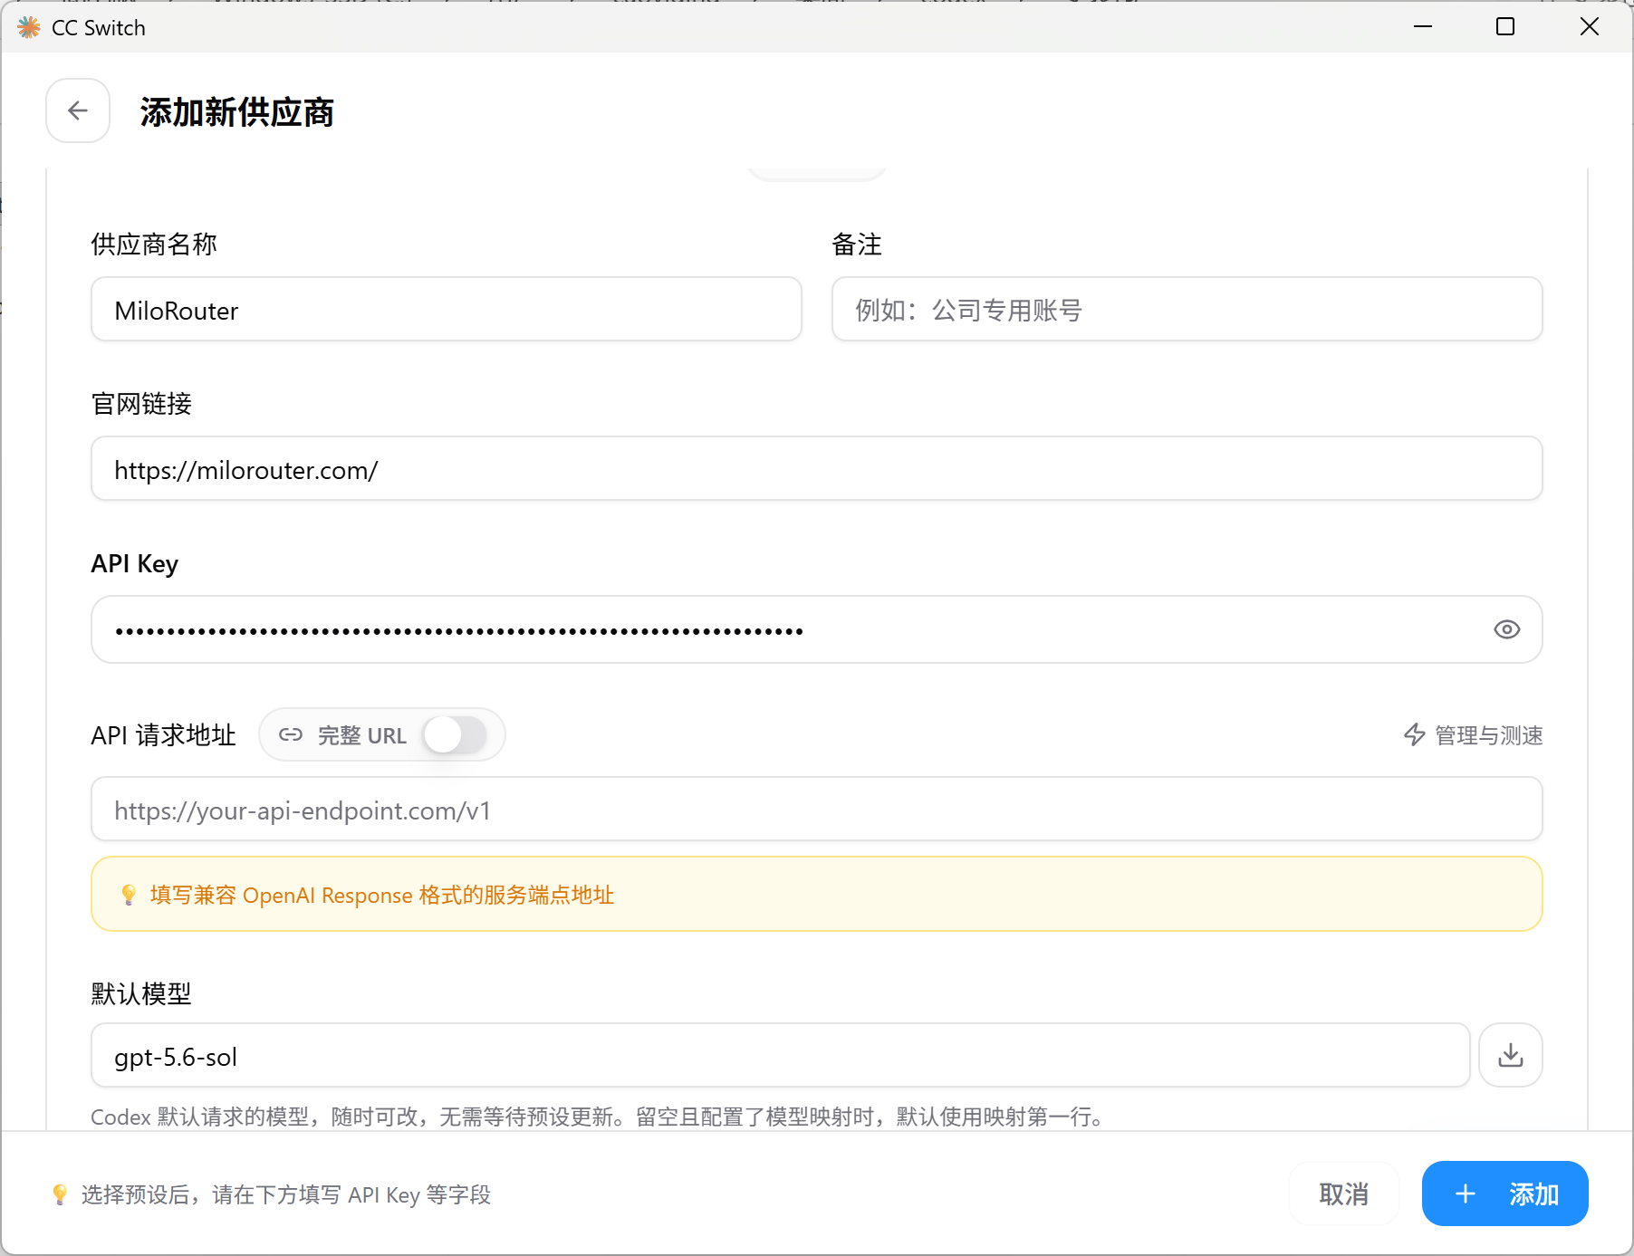
Task: Go back using the arrow button
Action: 78,110
